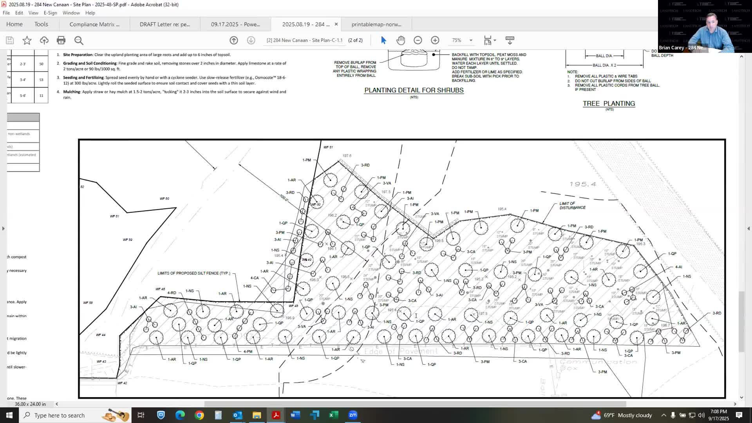The image size is (752, 423).
Task: Click the page size scroll-left arrow
Action: tap(57, 404)
